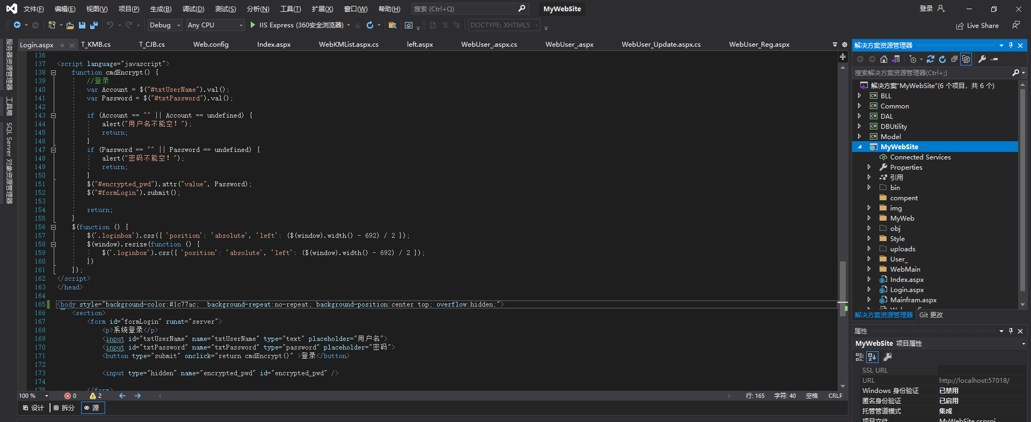Click the Save All toolbar icon
The width and height of the screenshot is (1031, 422).
[x=94, y=25]
